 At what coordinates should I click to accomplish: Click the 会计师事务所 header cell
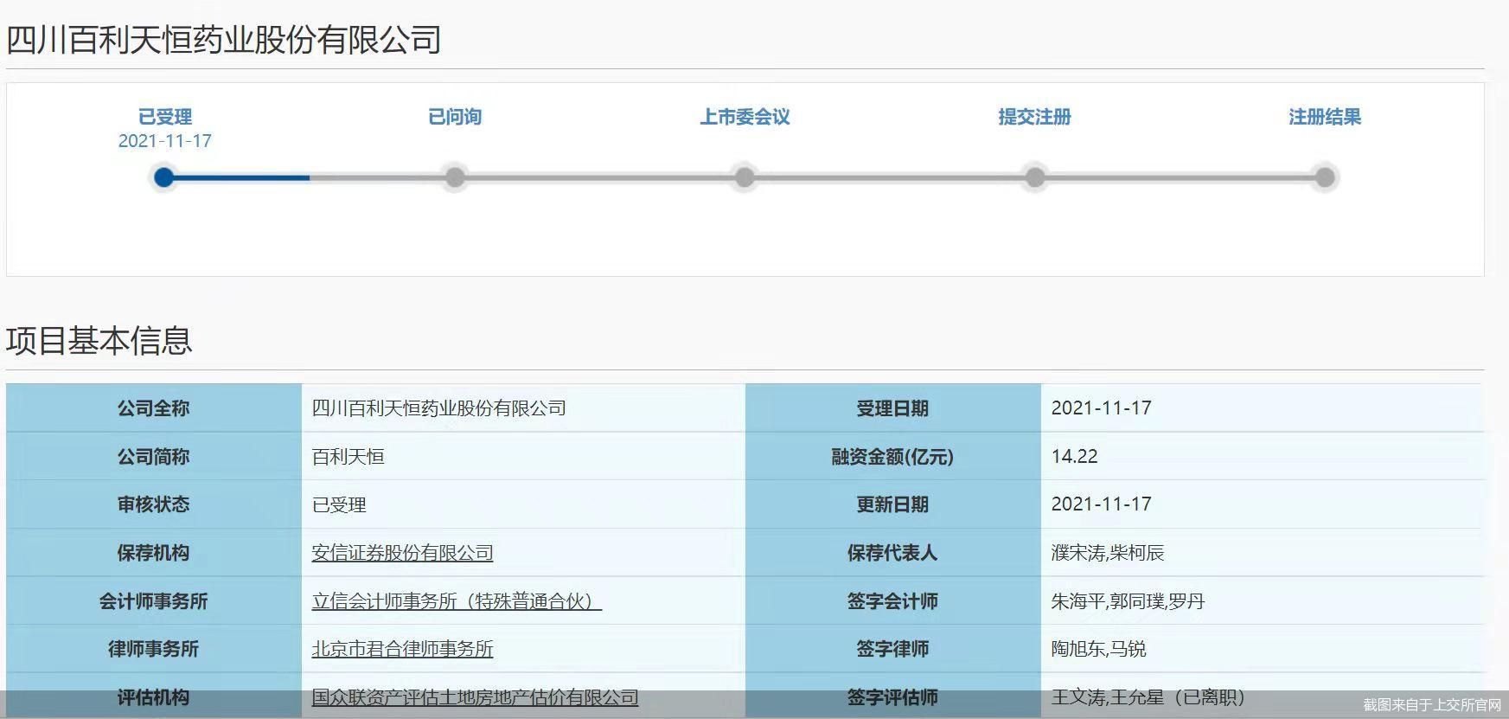(x=154, y=601)
